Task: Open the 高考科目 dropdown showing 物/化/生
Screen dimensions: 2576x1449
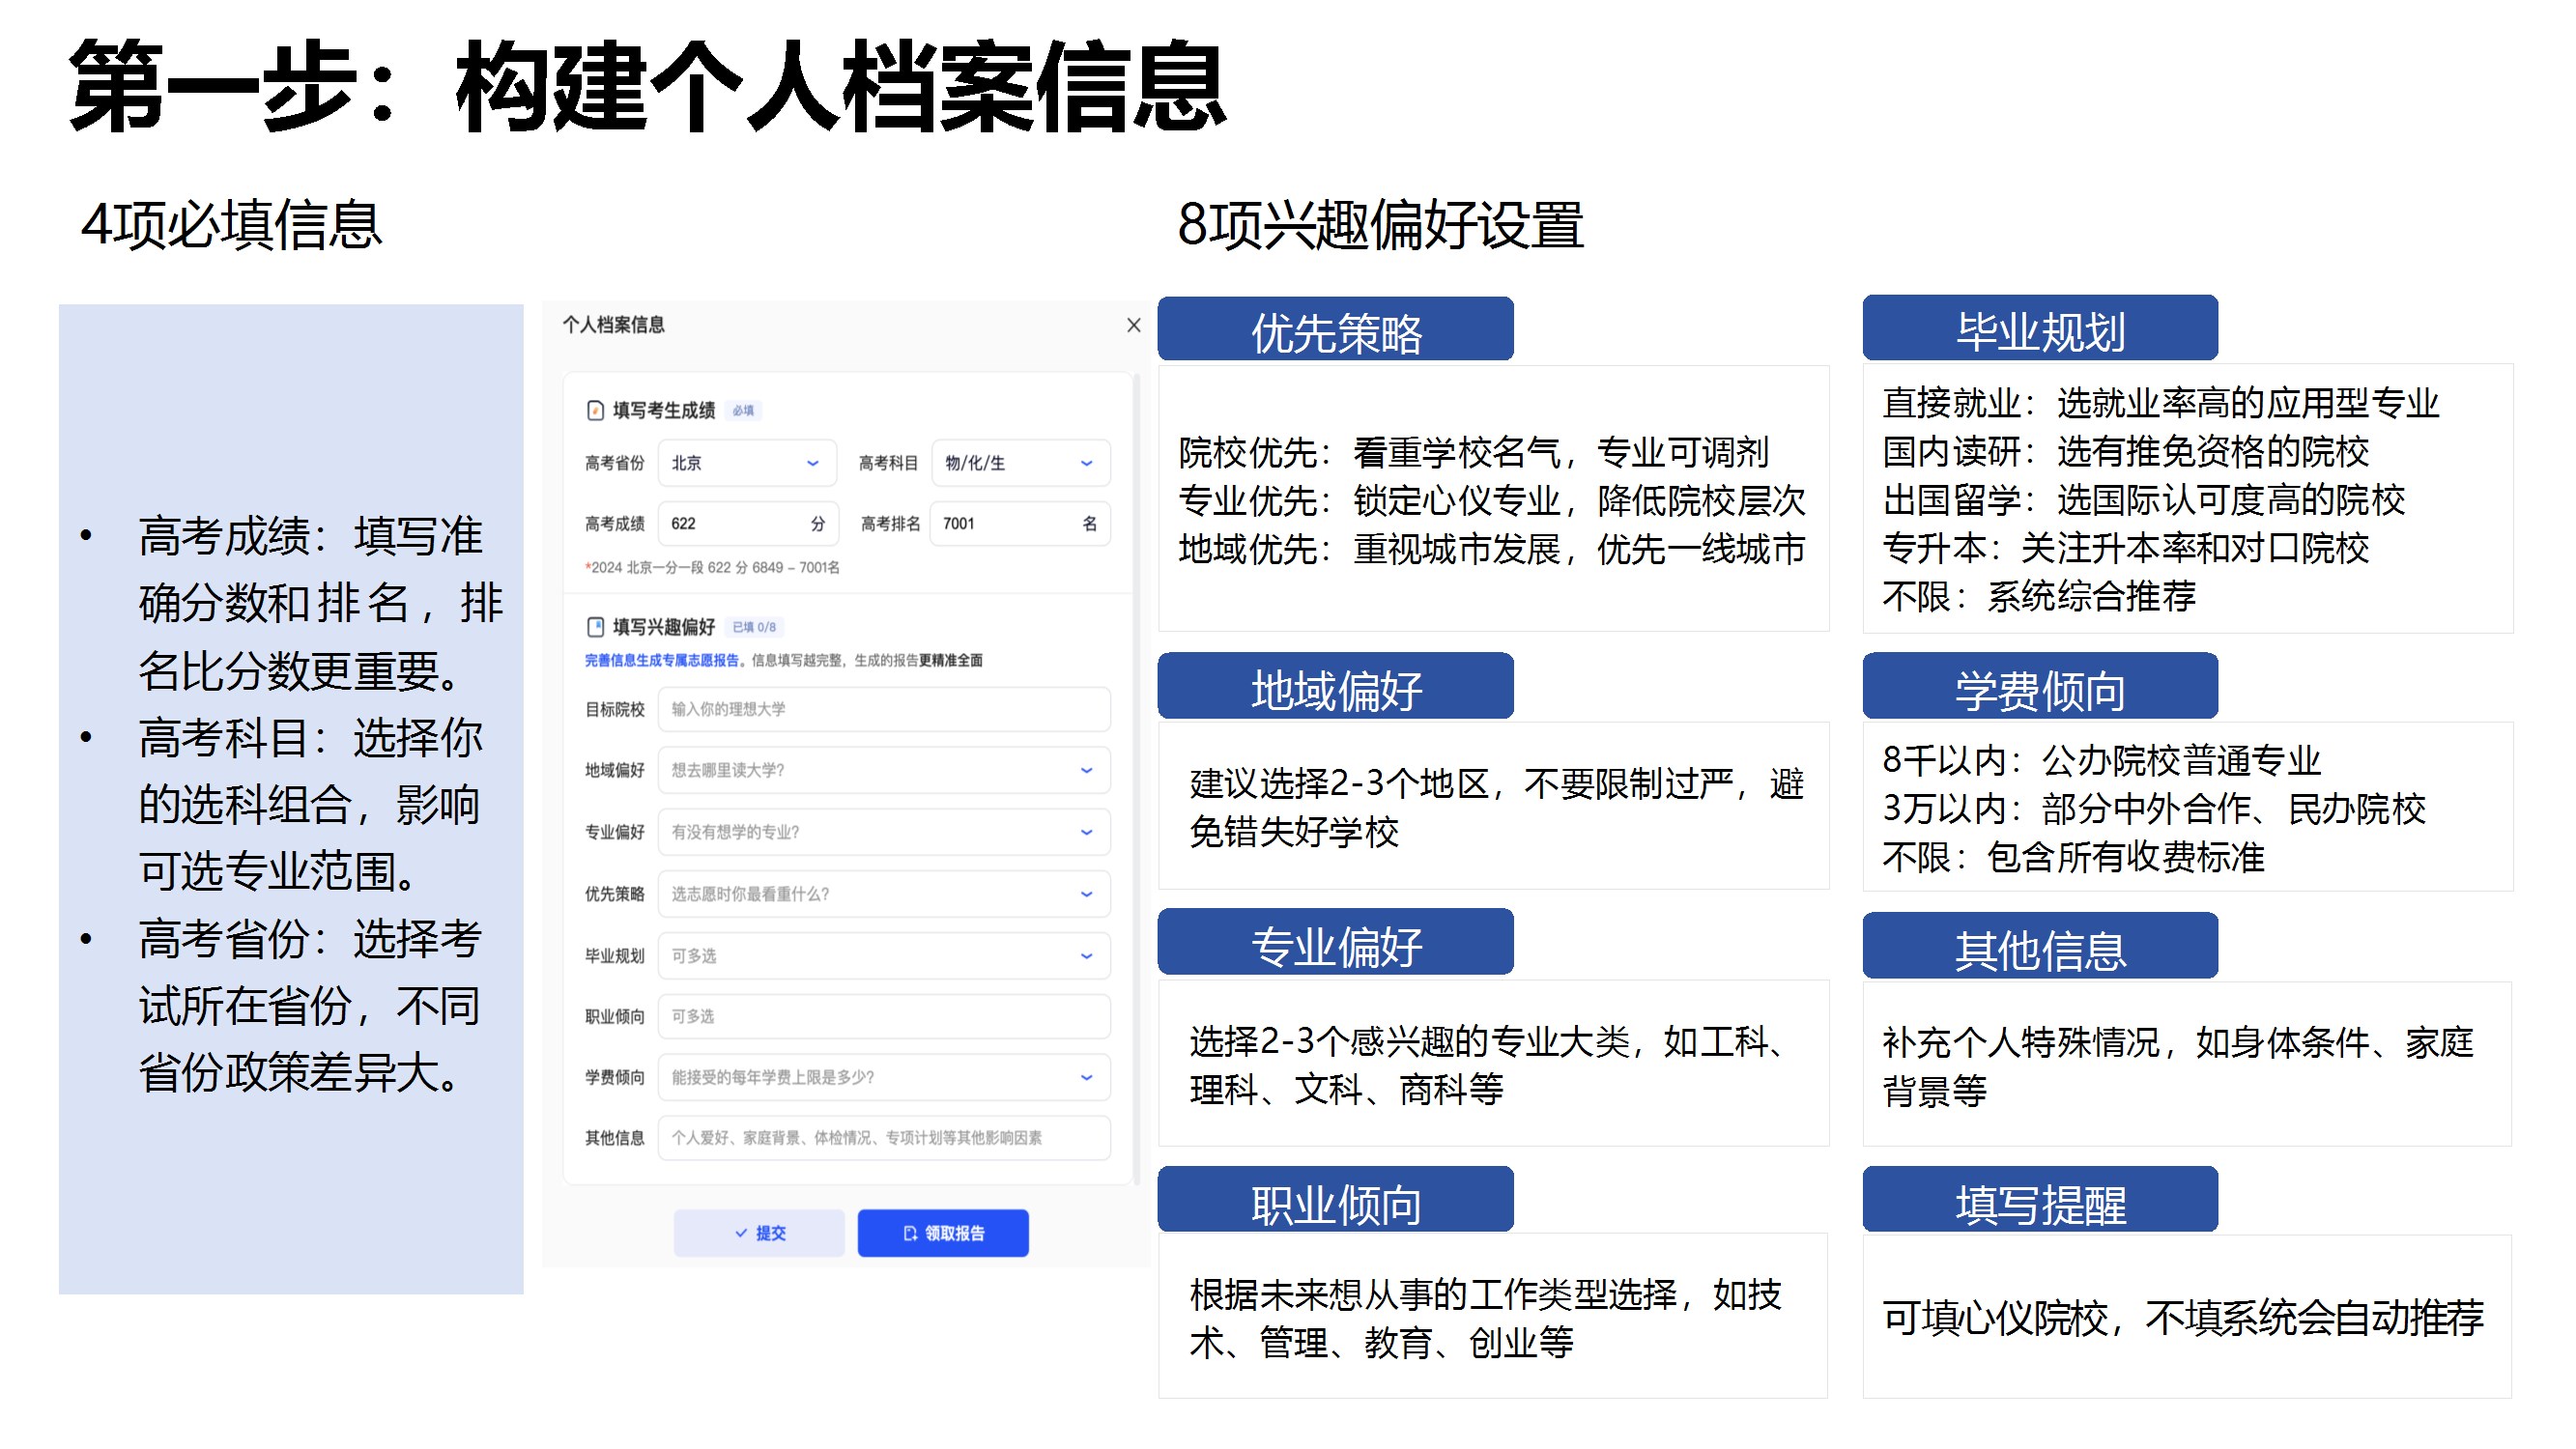Action: pos(1020,463)
